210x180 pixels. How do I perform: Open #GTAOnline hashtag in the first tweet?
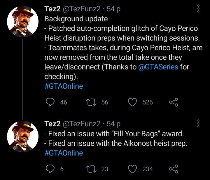[x=64, y=86]
